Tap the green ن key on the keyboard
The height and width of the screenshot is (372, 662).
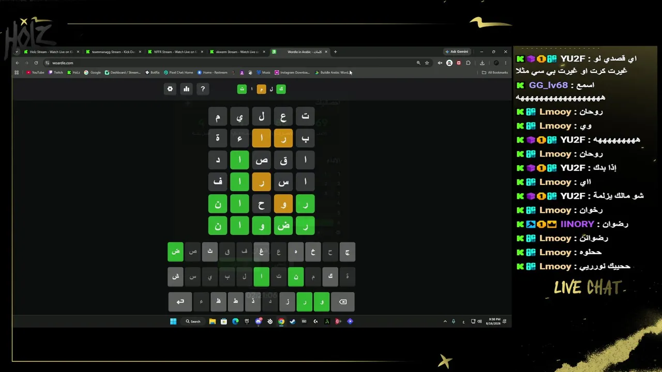click(x=296, y=276)
